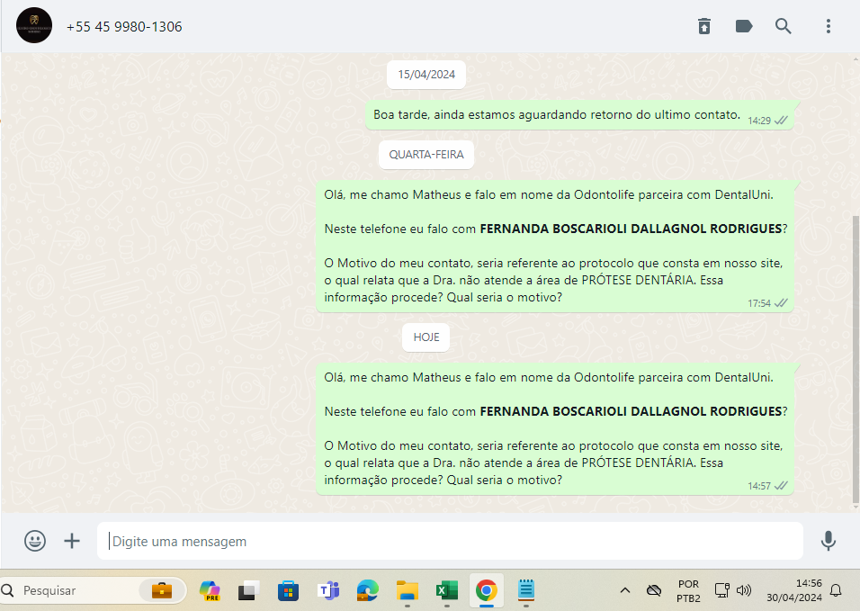
Task: Open Microsoft Store from taskbar
Action: coord(288,590)
